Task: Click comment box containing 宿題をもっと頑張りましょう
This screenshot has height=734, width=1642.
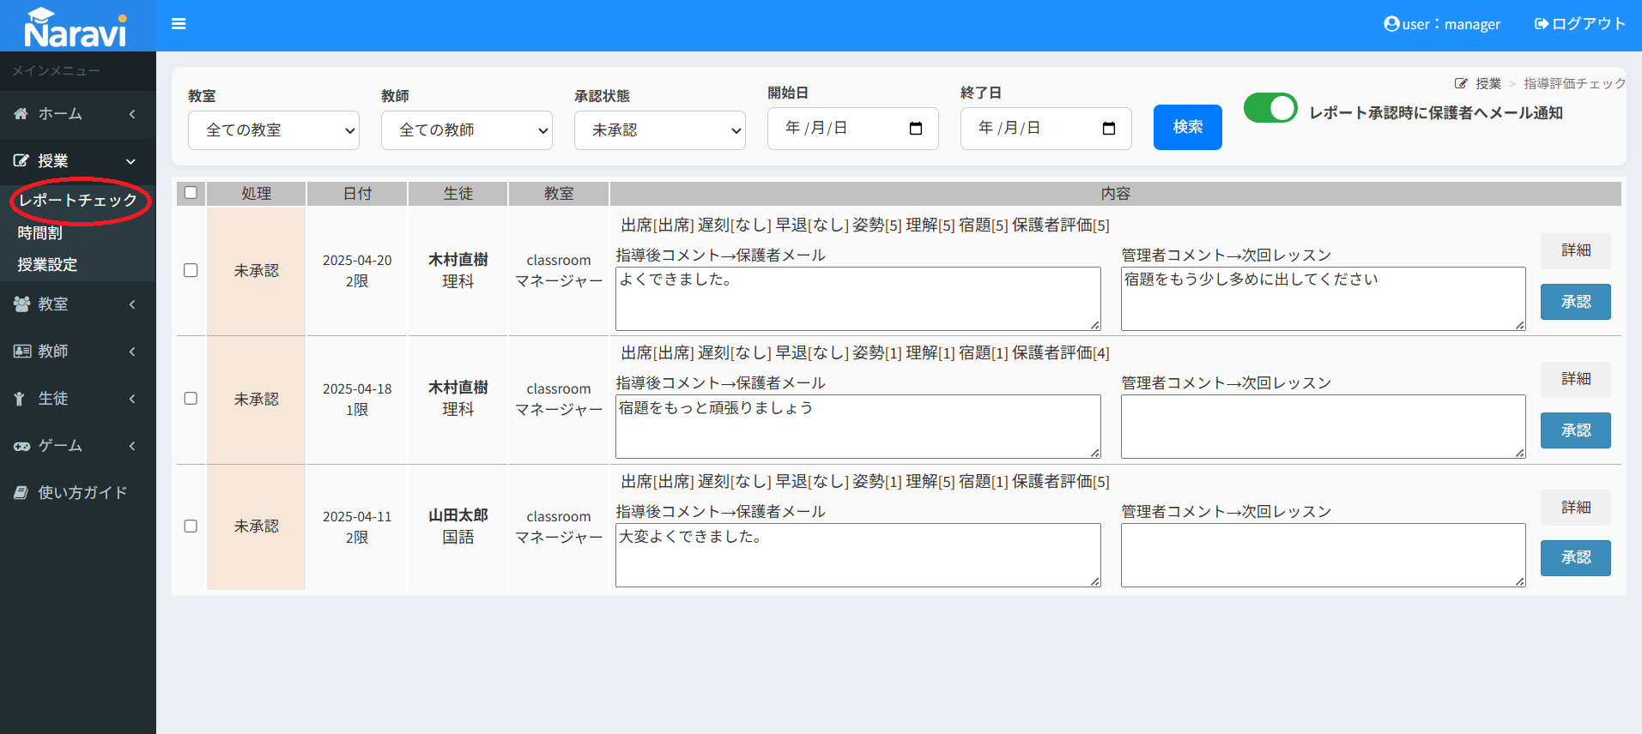Action: click(858, 427)
